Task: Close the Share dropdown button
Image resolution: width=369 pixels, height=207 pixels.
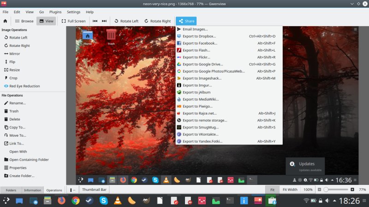Action: click(x=186, y=21)
